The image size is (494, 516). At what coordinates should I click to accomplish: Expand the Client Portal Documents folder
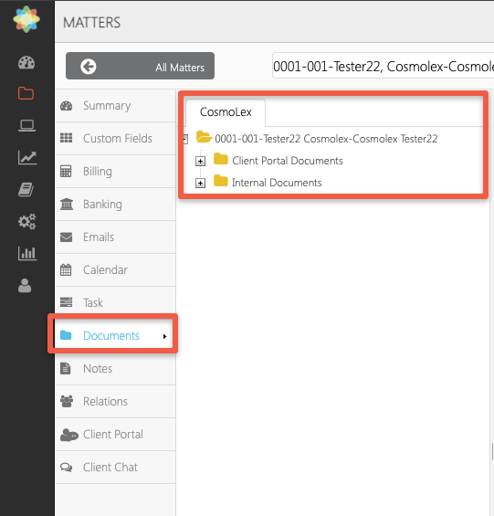(200, 161)
